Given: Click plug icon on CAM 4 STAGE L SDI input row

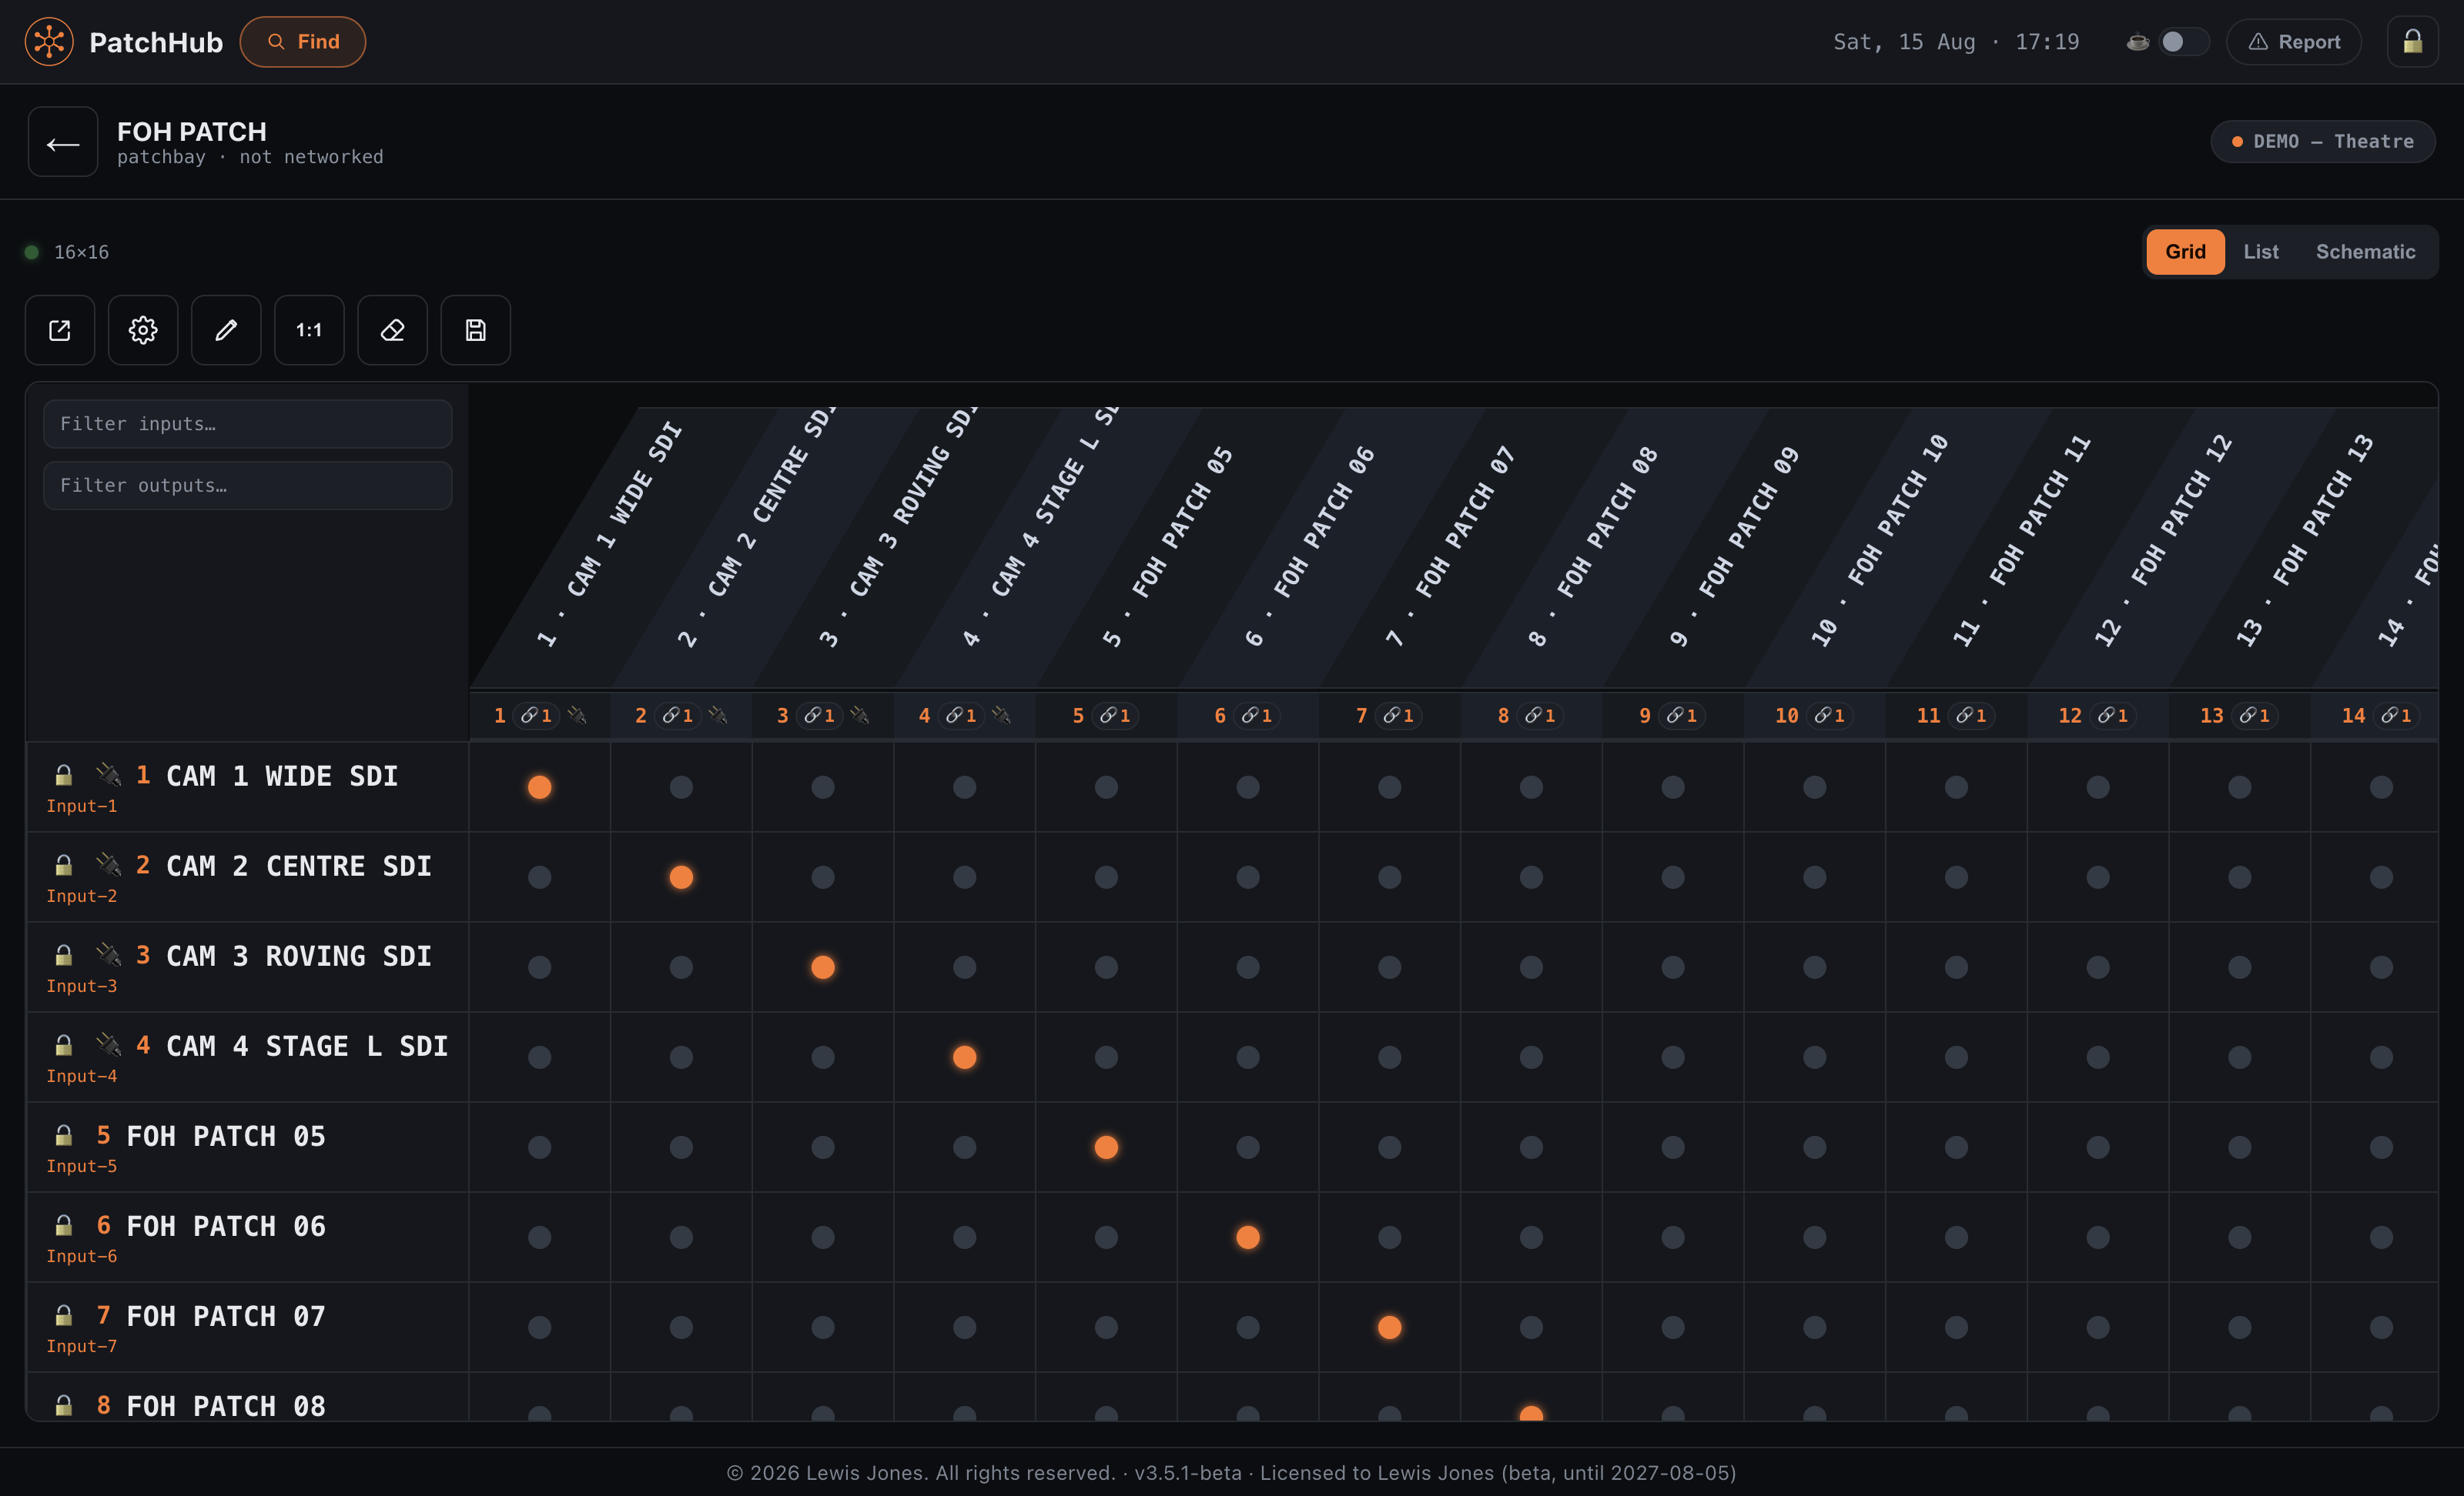Looking at the screenshot, I should [x=108, y=1044].
